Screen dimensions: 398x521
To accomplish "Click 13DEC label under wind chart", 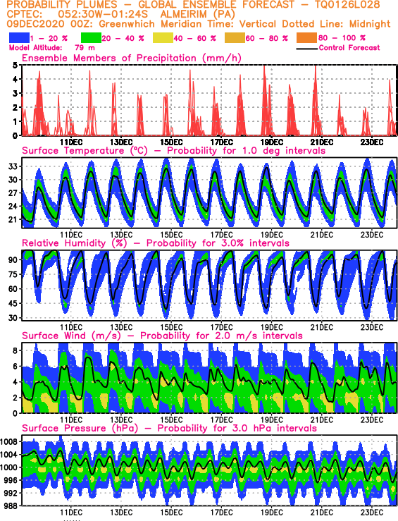I will click(x=121, y=419).
